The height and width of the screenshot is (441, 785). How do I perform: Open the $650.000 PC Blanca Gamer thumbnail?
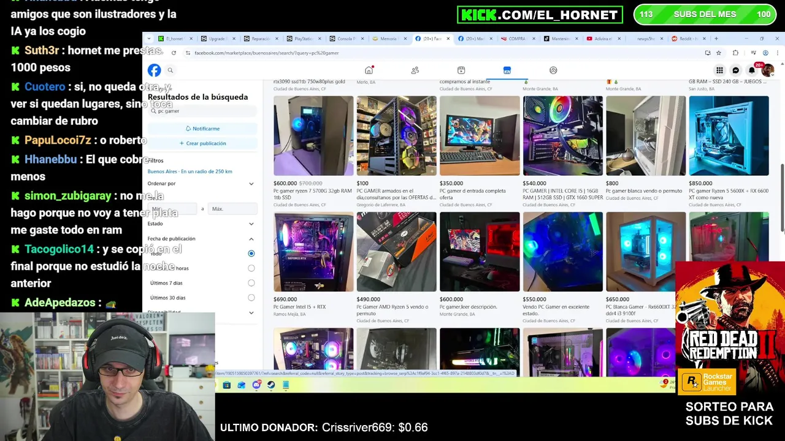point(646,252)
